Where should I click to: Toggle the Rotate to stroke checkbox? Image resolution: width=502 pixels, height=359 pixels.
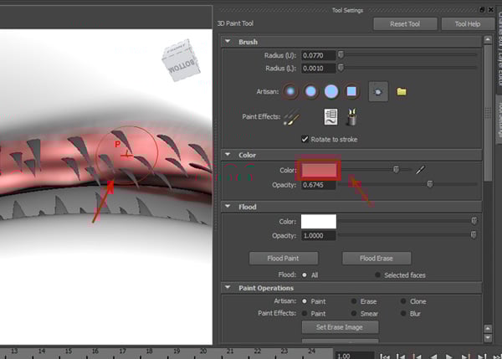click(305, 139)
